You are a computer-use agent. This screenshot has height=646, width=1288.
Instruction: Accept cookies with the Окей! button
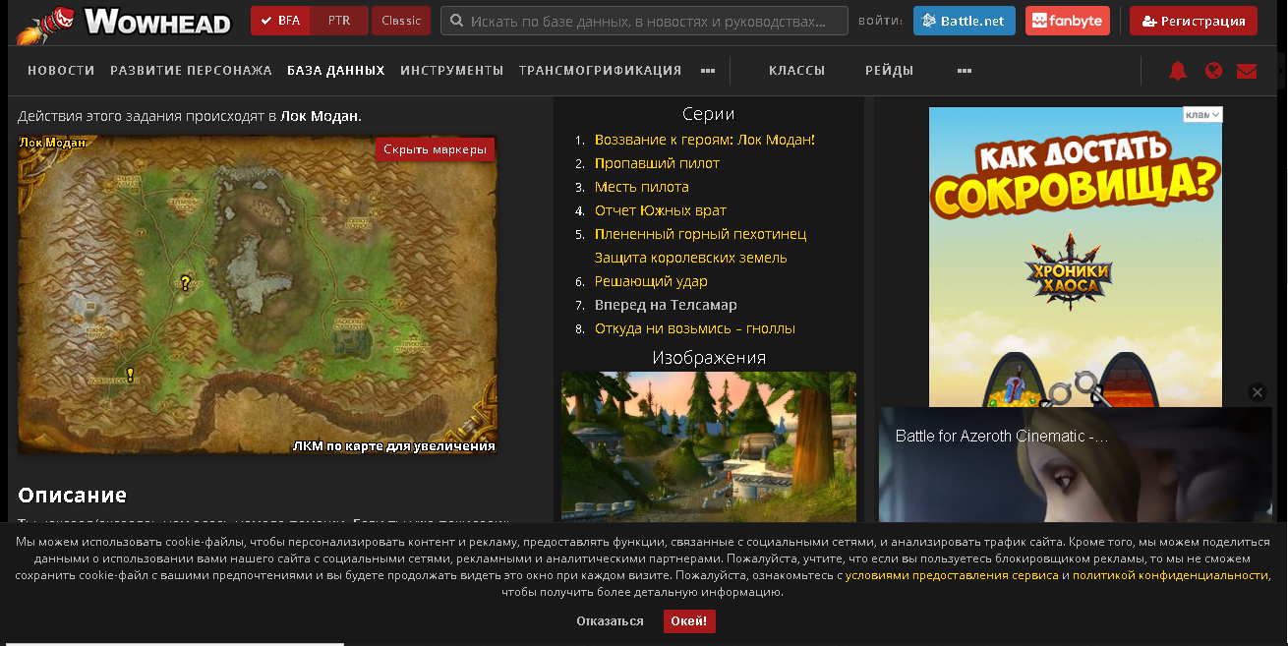[689, 621]
